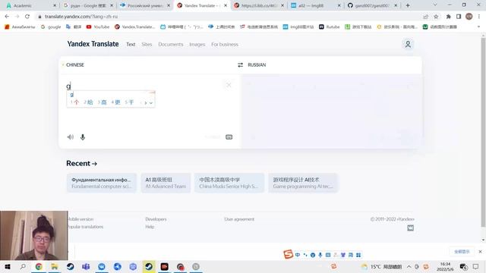The height and width of the screenshot is (273, 486).
Task: Open recent card Game programming AI
Action: click(x=303, y=183)
